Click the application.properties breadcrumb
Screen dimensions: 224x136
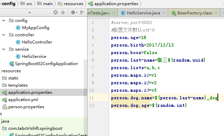116,4
